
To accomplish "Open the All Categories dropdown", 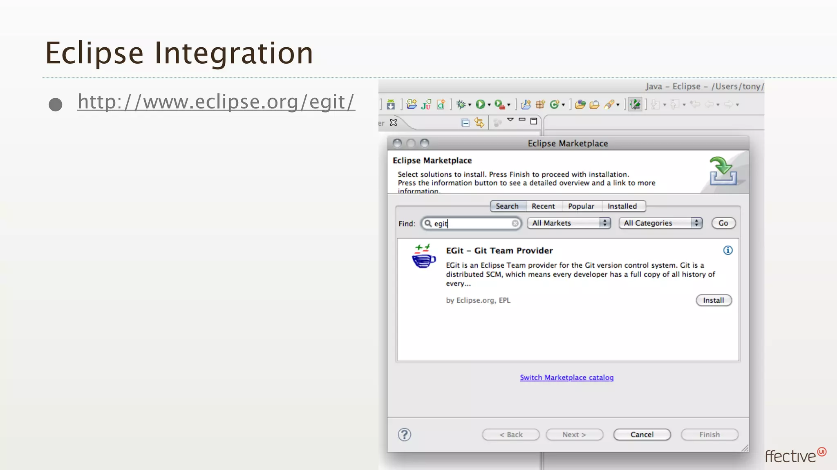I will [660, 223].
